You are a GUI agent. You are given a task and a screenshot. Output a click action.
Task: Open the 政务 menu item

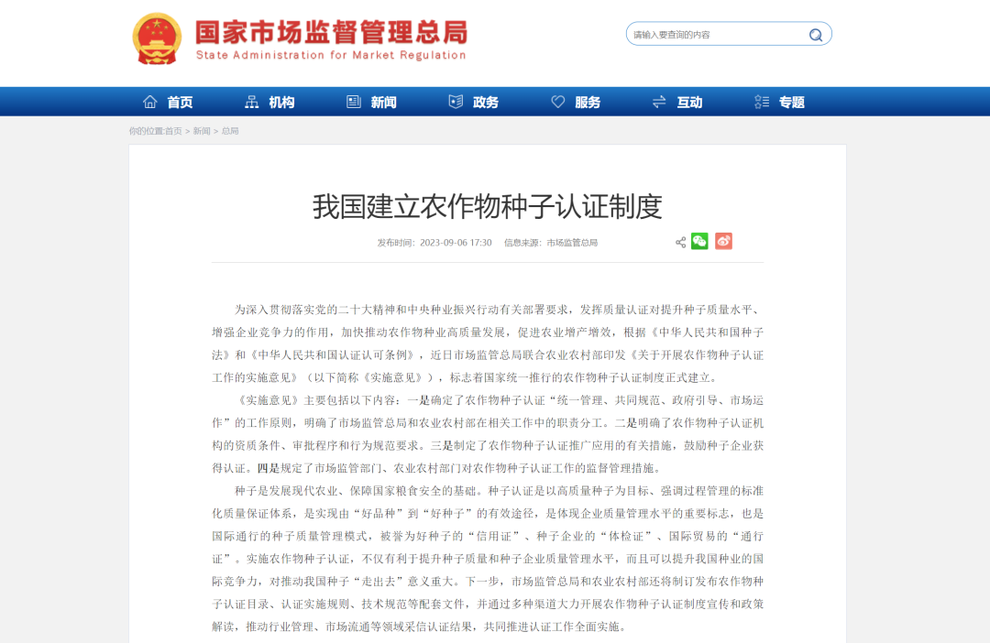[486, 103]
